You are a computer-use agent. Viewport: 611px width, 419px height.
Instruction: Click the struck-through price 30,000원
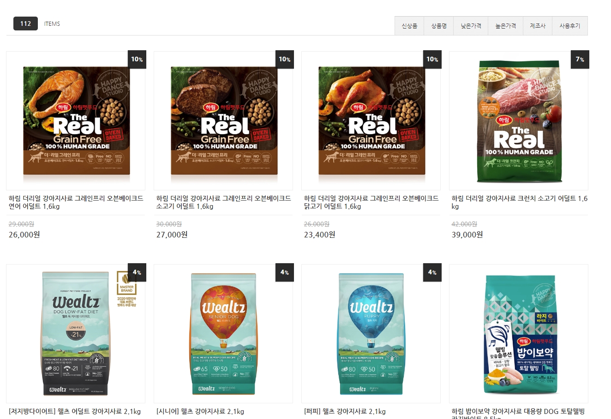(169, 224)
